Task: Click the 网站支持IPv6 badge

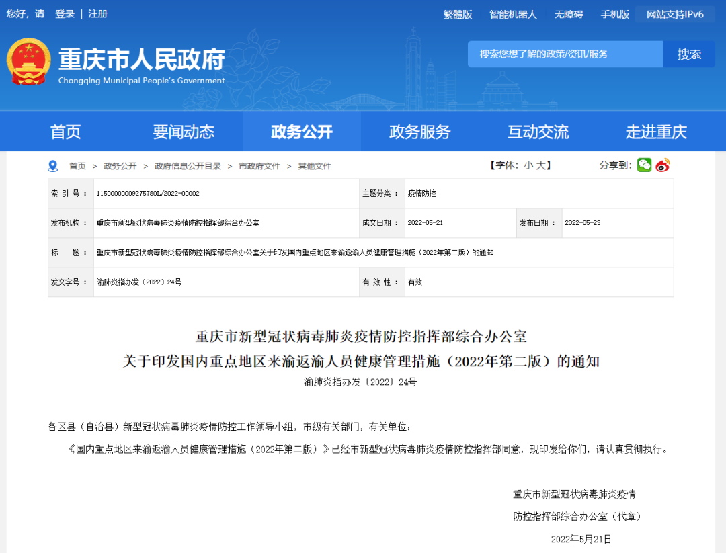Action: click(x=675, y=14)
